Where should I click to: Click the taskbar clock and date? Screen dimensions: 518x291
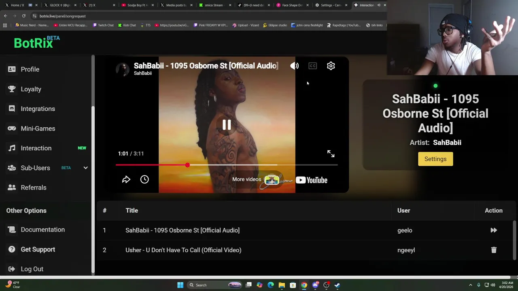(x=507, y=285)
